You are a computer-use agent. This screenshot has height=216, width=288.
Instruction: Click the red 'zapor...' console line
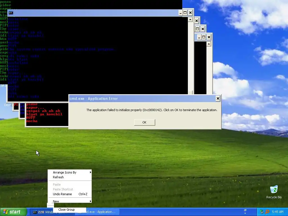(x=35, y=108)
